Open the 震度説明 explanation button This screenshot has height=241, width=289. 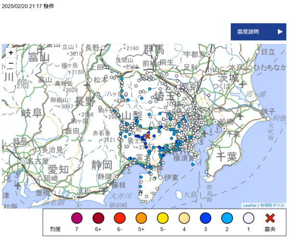pyautogui.click(x=258, y=32)
